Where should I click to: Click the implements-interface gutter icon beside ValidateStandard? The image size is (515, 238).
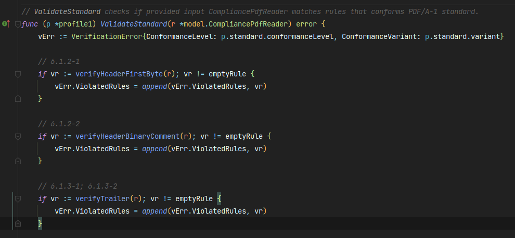(6, 23)
